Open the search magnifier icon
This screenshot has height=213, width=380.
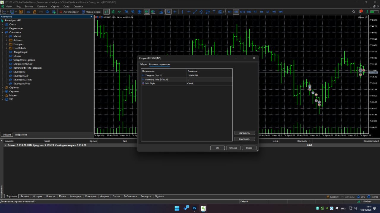354,12
